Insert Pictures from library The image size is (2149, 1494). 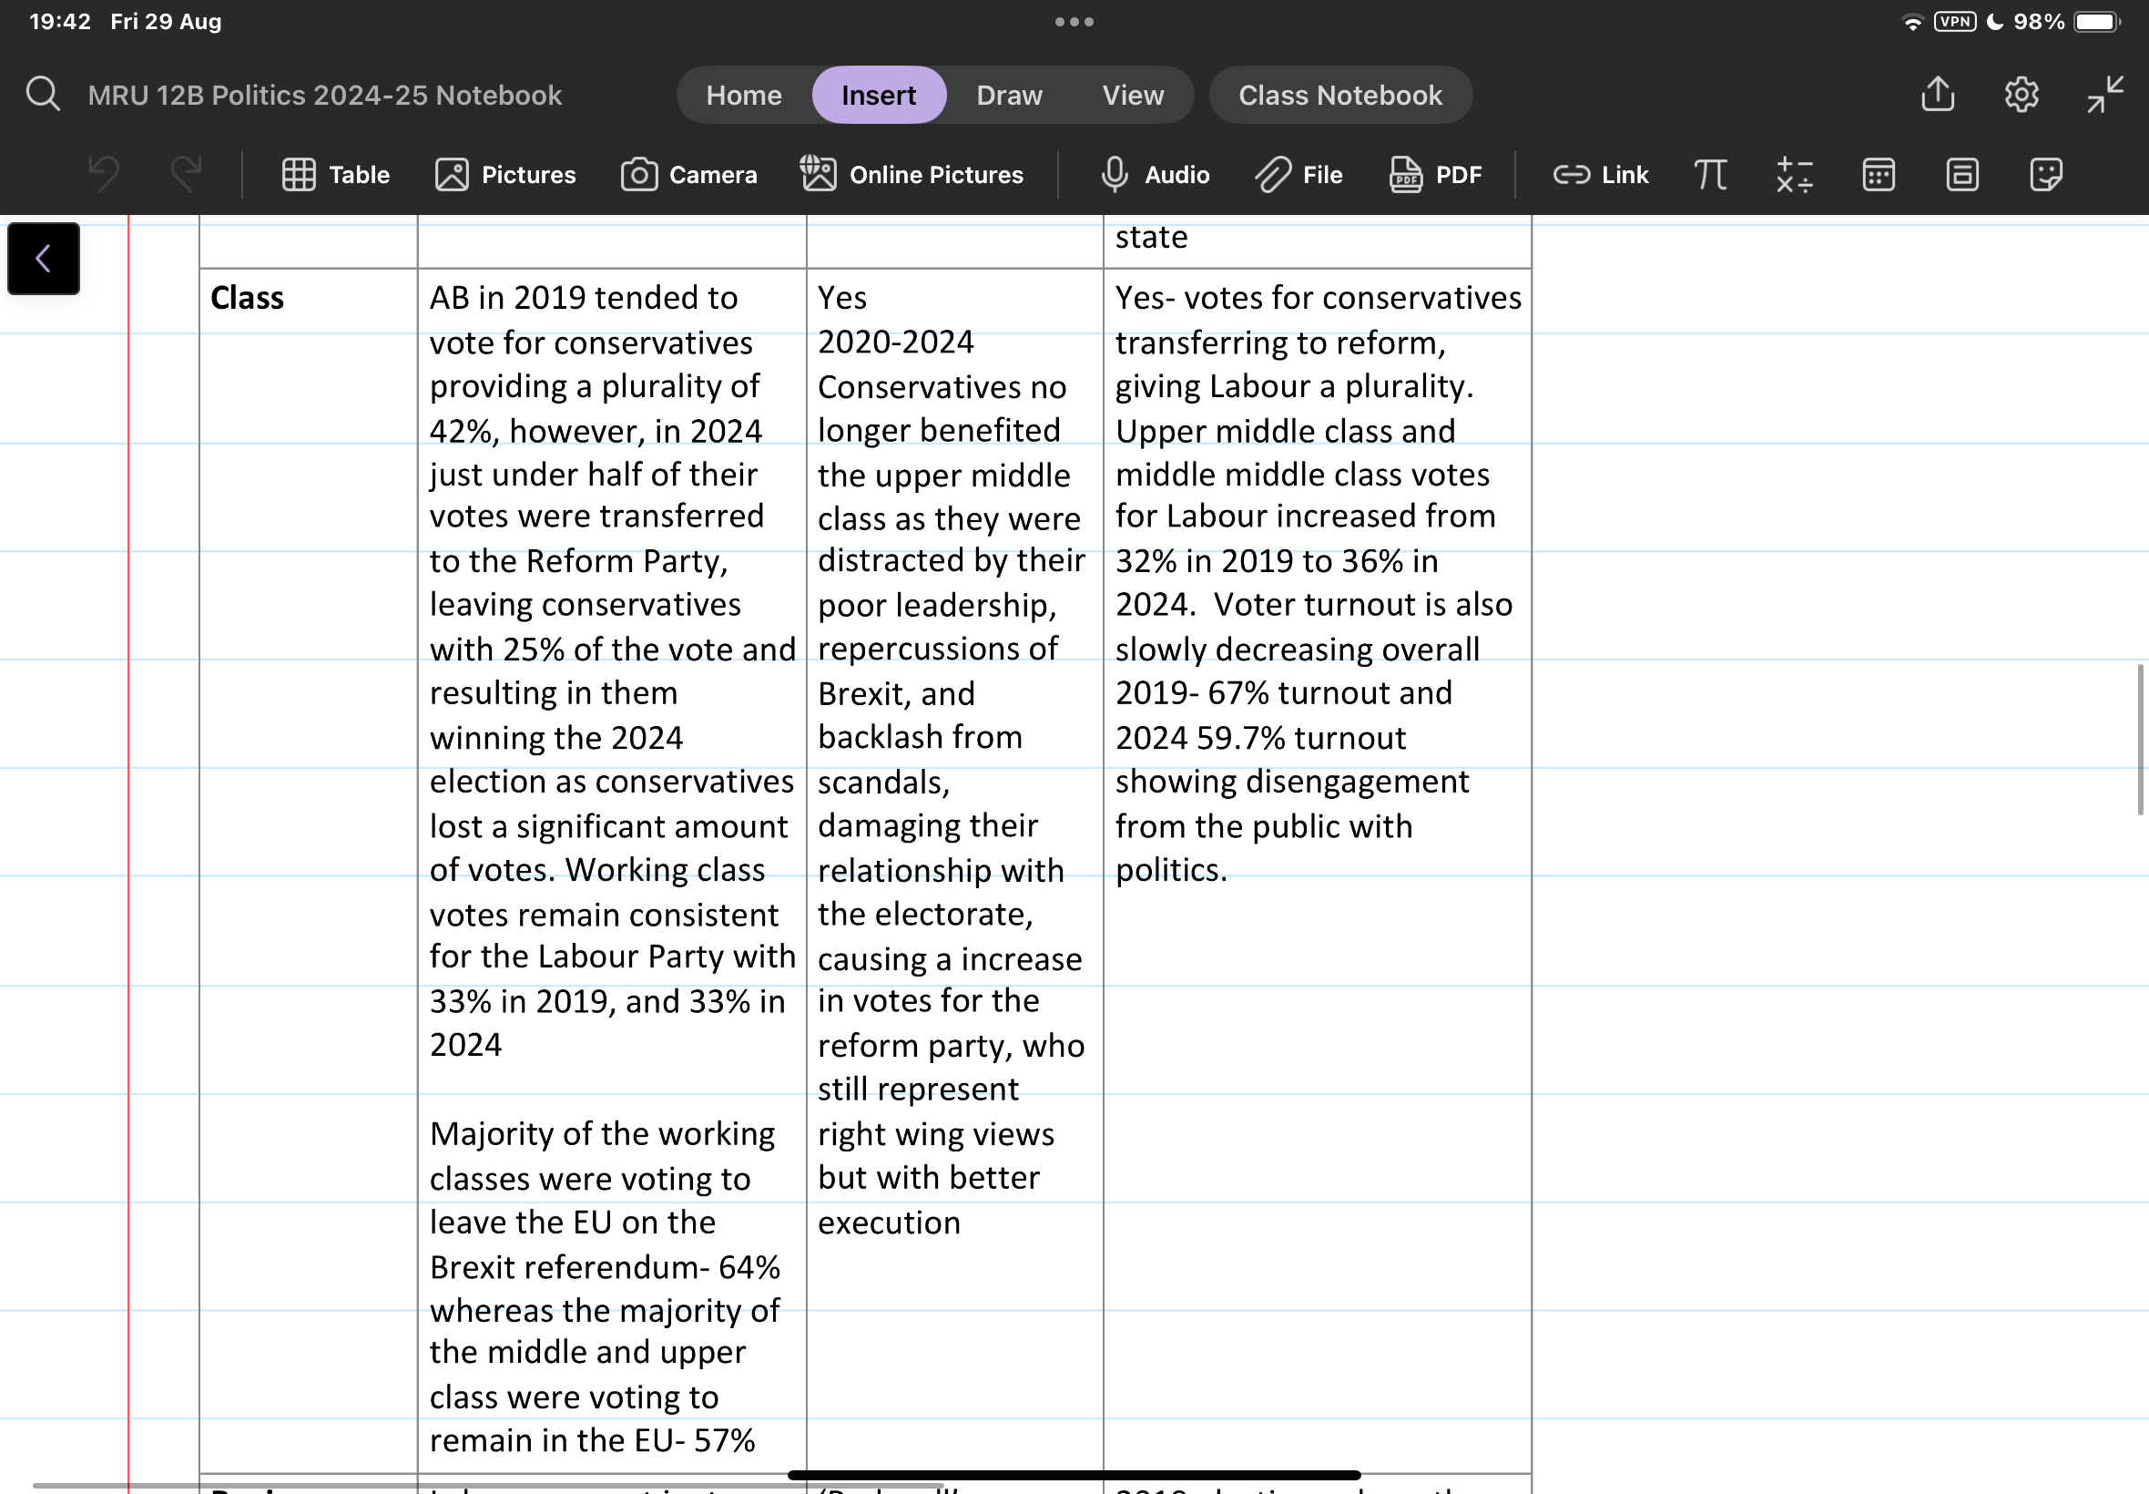point(505,175)
